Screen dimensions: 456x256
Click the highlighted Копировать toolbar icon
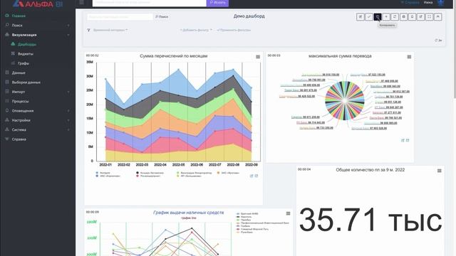378,17
